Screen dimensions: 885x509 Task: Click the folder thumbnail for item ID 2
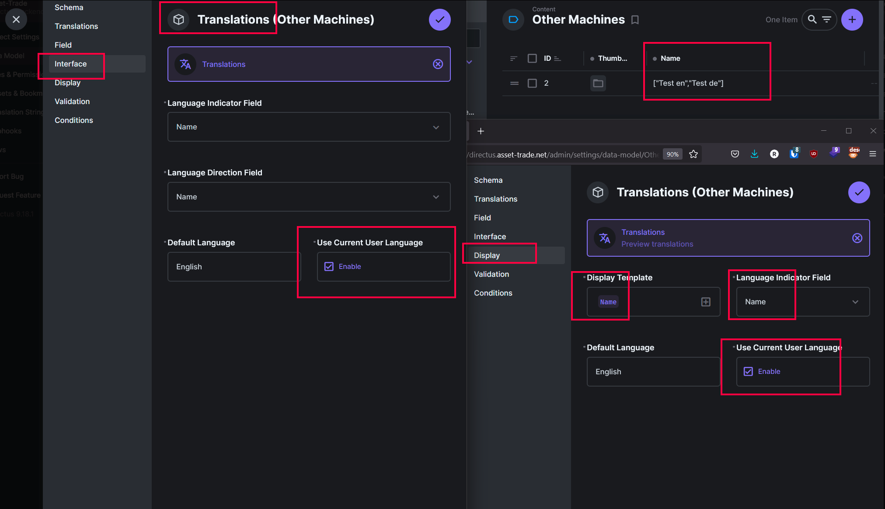pos(598,83)
